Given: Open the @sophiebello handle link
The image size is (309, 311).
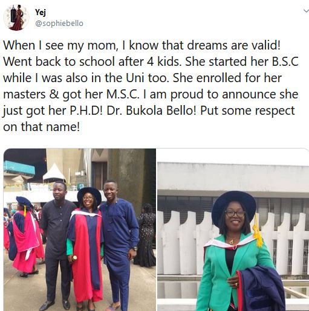Looking at the screenshot, I should click(59, 24).
